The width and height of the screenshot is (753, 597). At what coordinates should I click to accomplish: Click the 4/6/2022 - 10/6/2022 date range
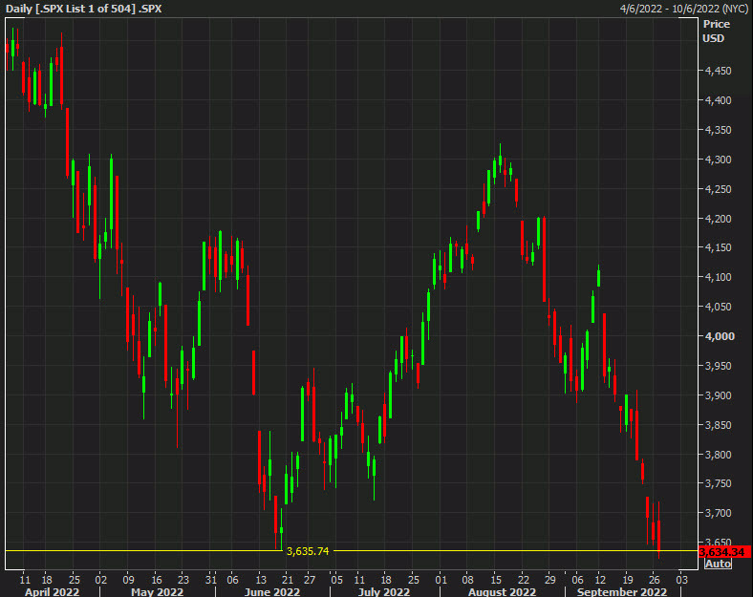(684, 9)
